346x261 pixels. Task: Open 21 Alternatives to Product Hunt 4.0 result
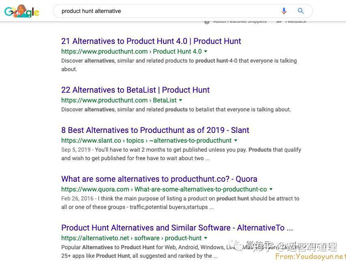tap(151, 41)
